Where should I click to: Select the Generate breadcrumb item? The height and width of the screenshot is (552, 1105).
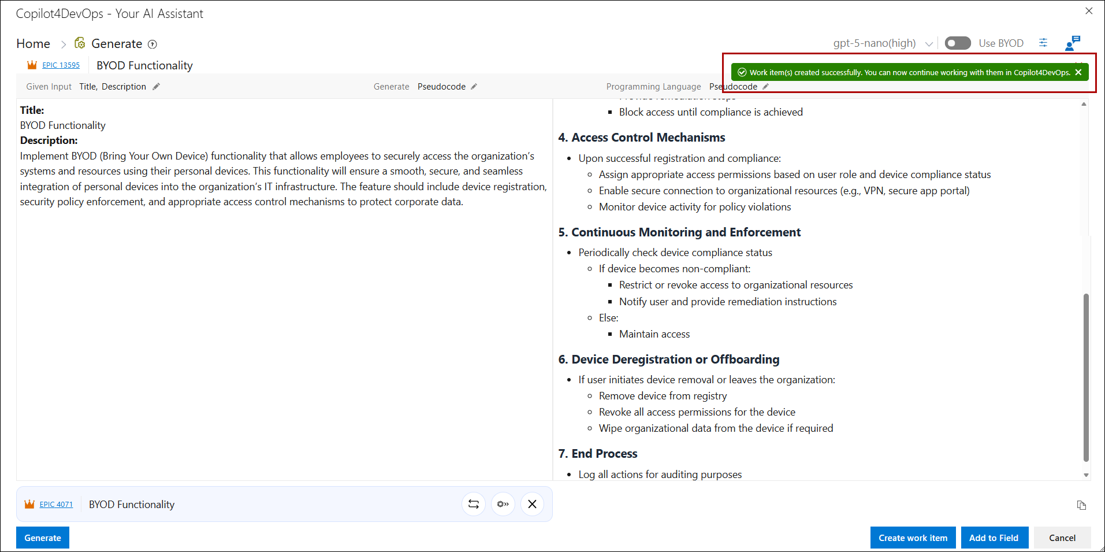pos(116,44)
